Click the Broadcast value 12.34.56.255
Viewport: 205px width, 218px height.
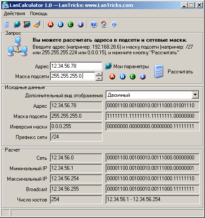tap(76, 189)
